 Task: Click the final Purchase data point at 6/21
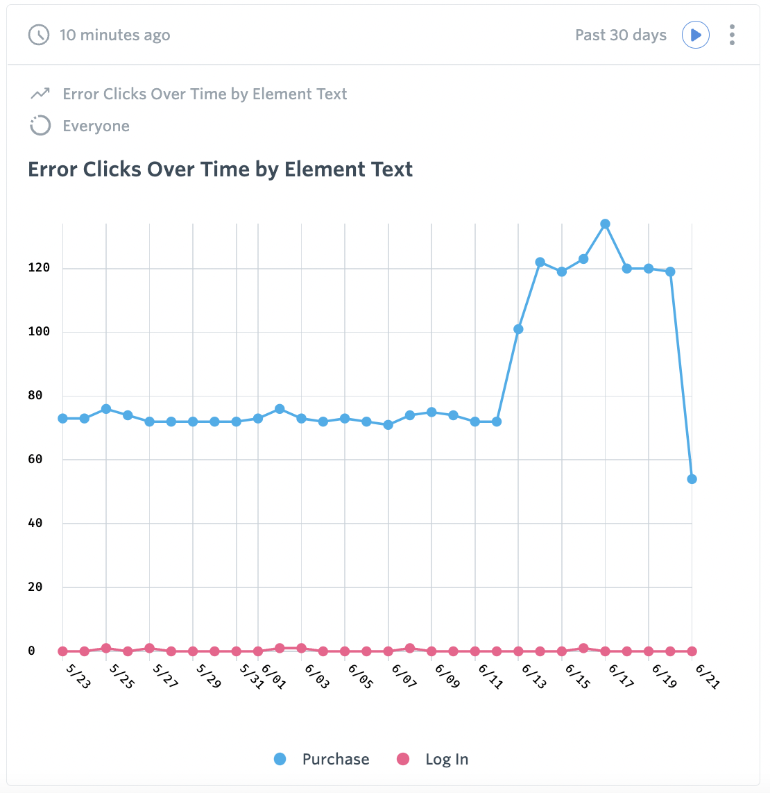[692, 478]
